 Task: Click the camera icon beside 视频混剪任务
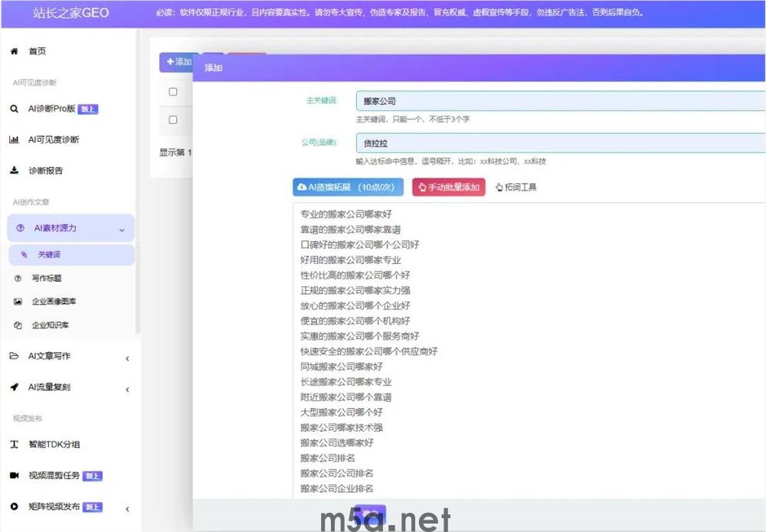coord(14,475)
